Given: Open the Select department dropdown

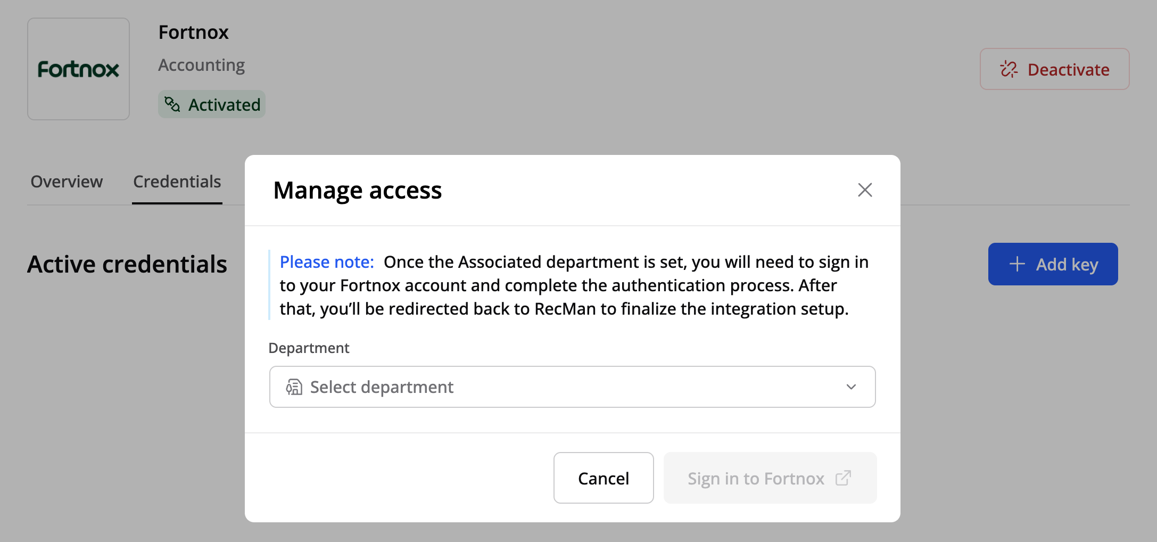Looking at the screenshot, I should click(x=572, y=387).
